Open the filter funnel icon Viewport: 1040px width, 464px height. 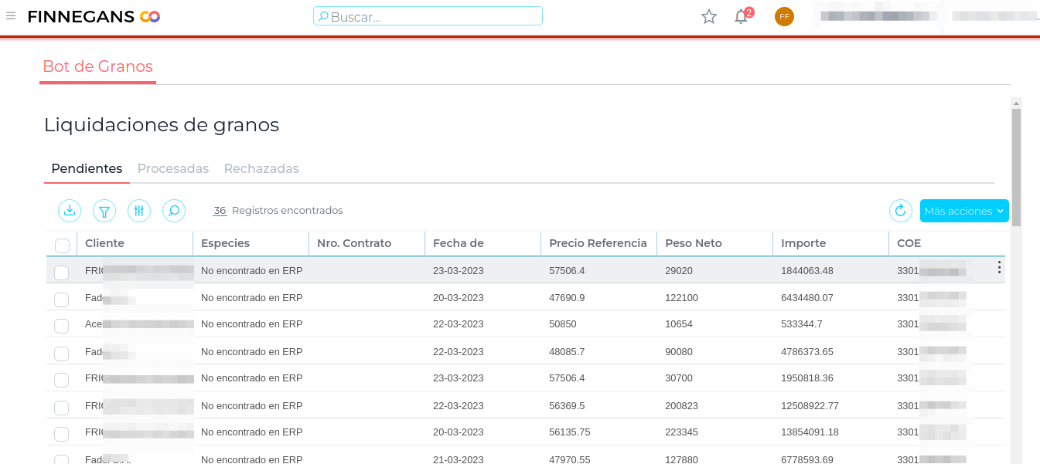click(x=104, y=210)
